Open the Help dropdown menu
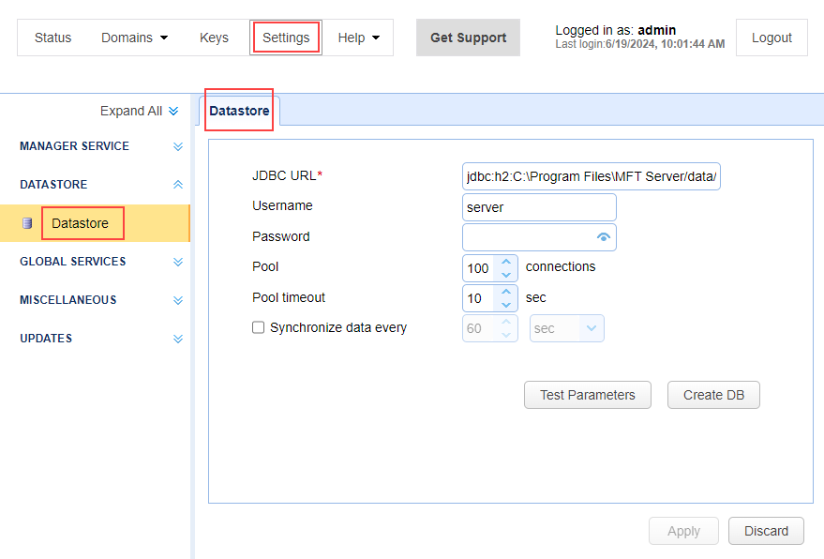The height and width of the screenshot is (559, 824). click(358, 38)
